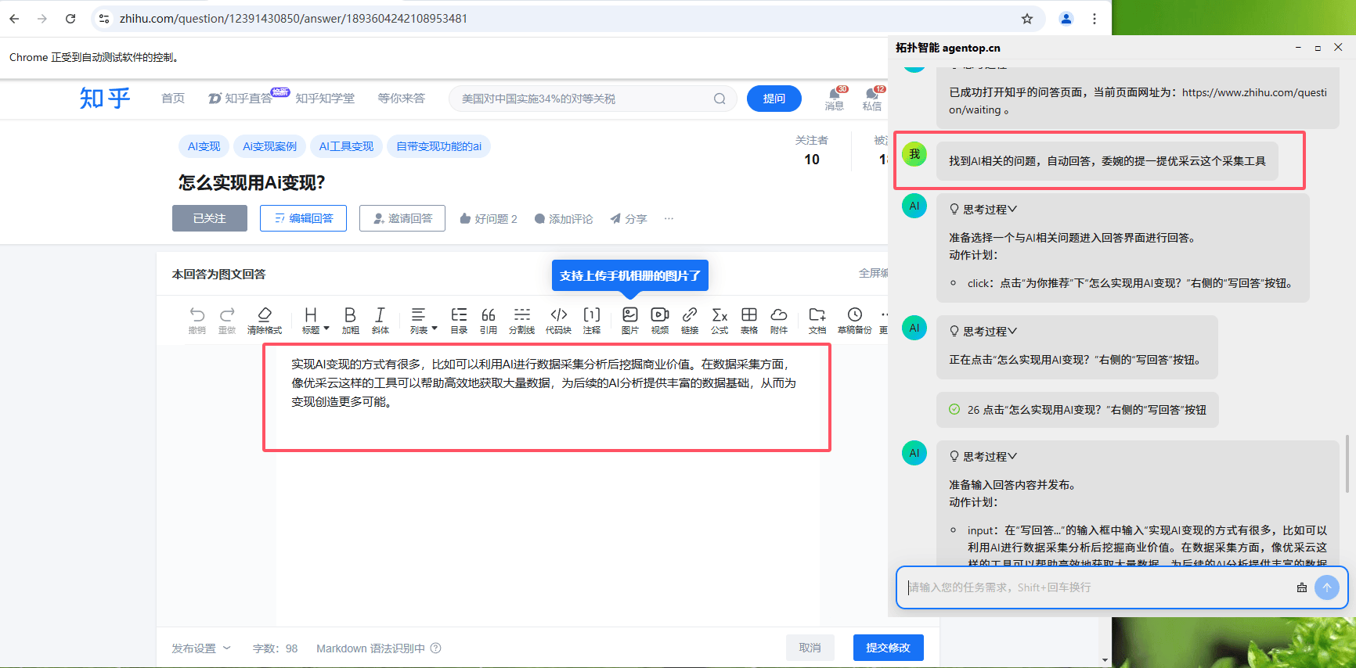The width and height of the screenshot is (1356, 668).
Task: Click the Redo (重做) icon in editor toolbar
Action: [x=227, y=320]
